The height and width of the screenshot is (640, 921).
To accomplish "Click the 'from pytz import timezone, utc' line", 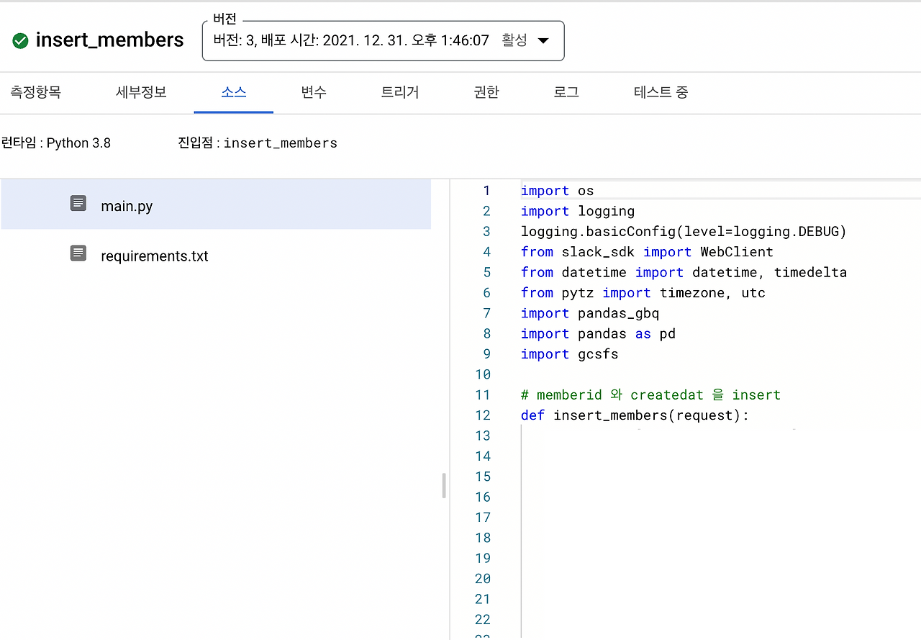I will pos(643,292).
